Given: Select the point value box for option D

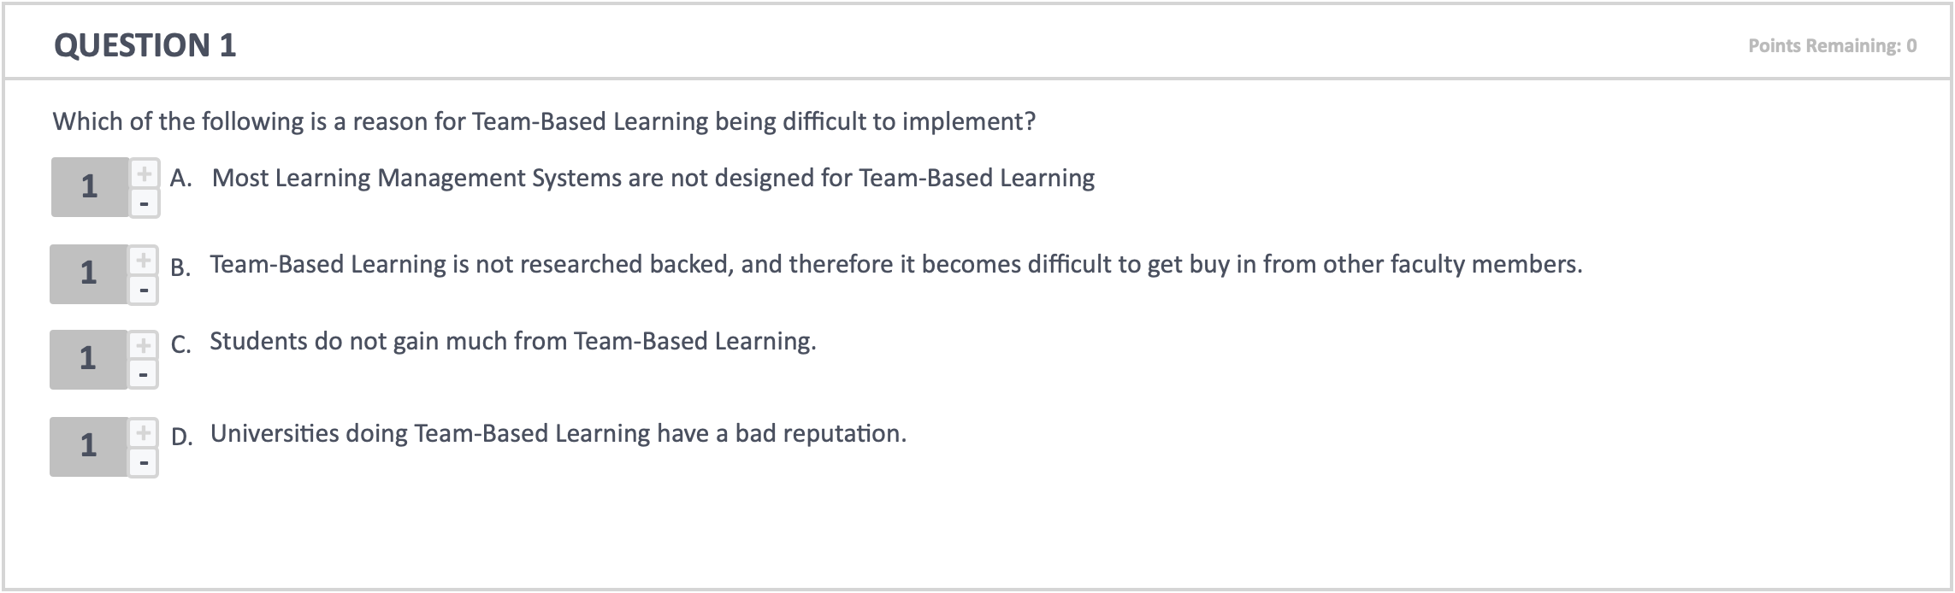Looking at the screenshot, I should point(89,447).
